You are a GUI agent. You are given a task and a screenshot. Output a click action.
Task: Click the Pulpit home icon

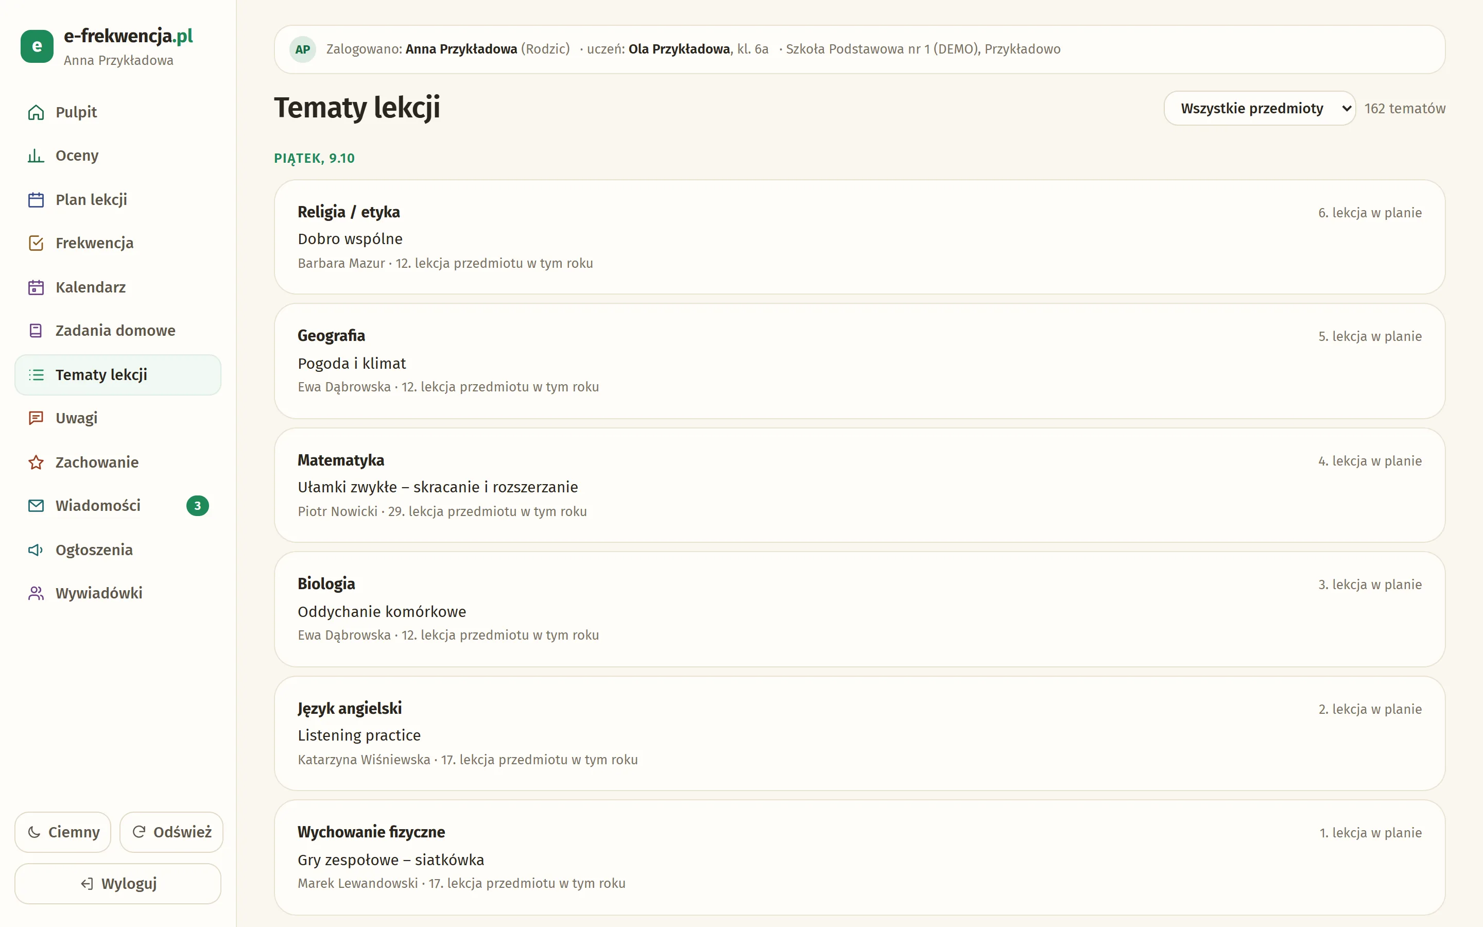pyautogui.click(x=36, y=112)
